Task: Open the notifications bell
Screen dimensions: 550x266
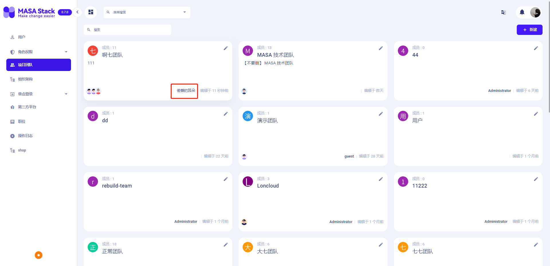Action: [x=522, y=12]
